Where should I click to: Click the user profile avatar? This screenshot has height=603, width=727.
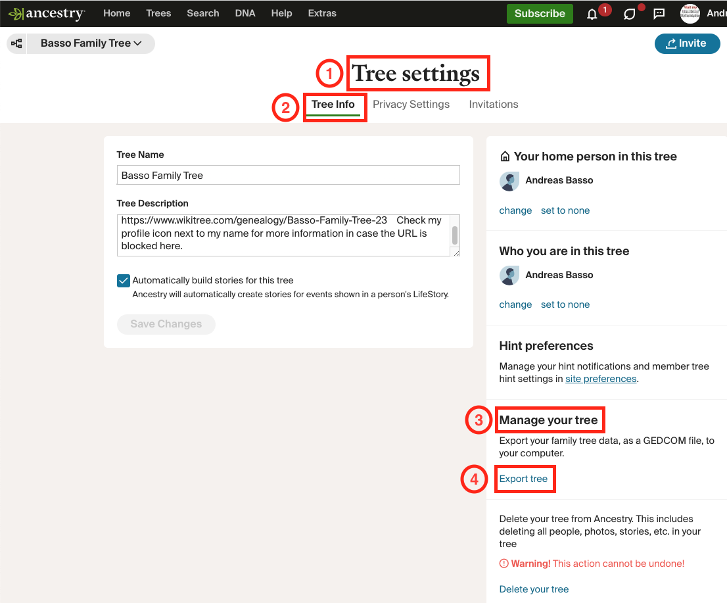(x=690, y=13)
